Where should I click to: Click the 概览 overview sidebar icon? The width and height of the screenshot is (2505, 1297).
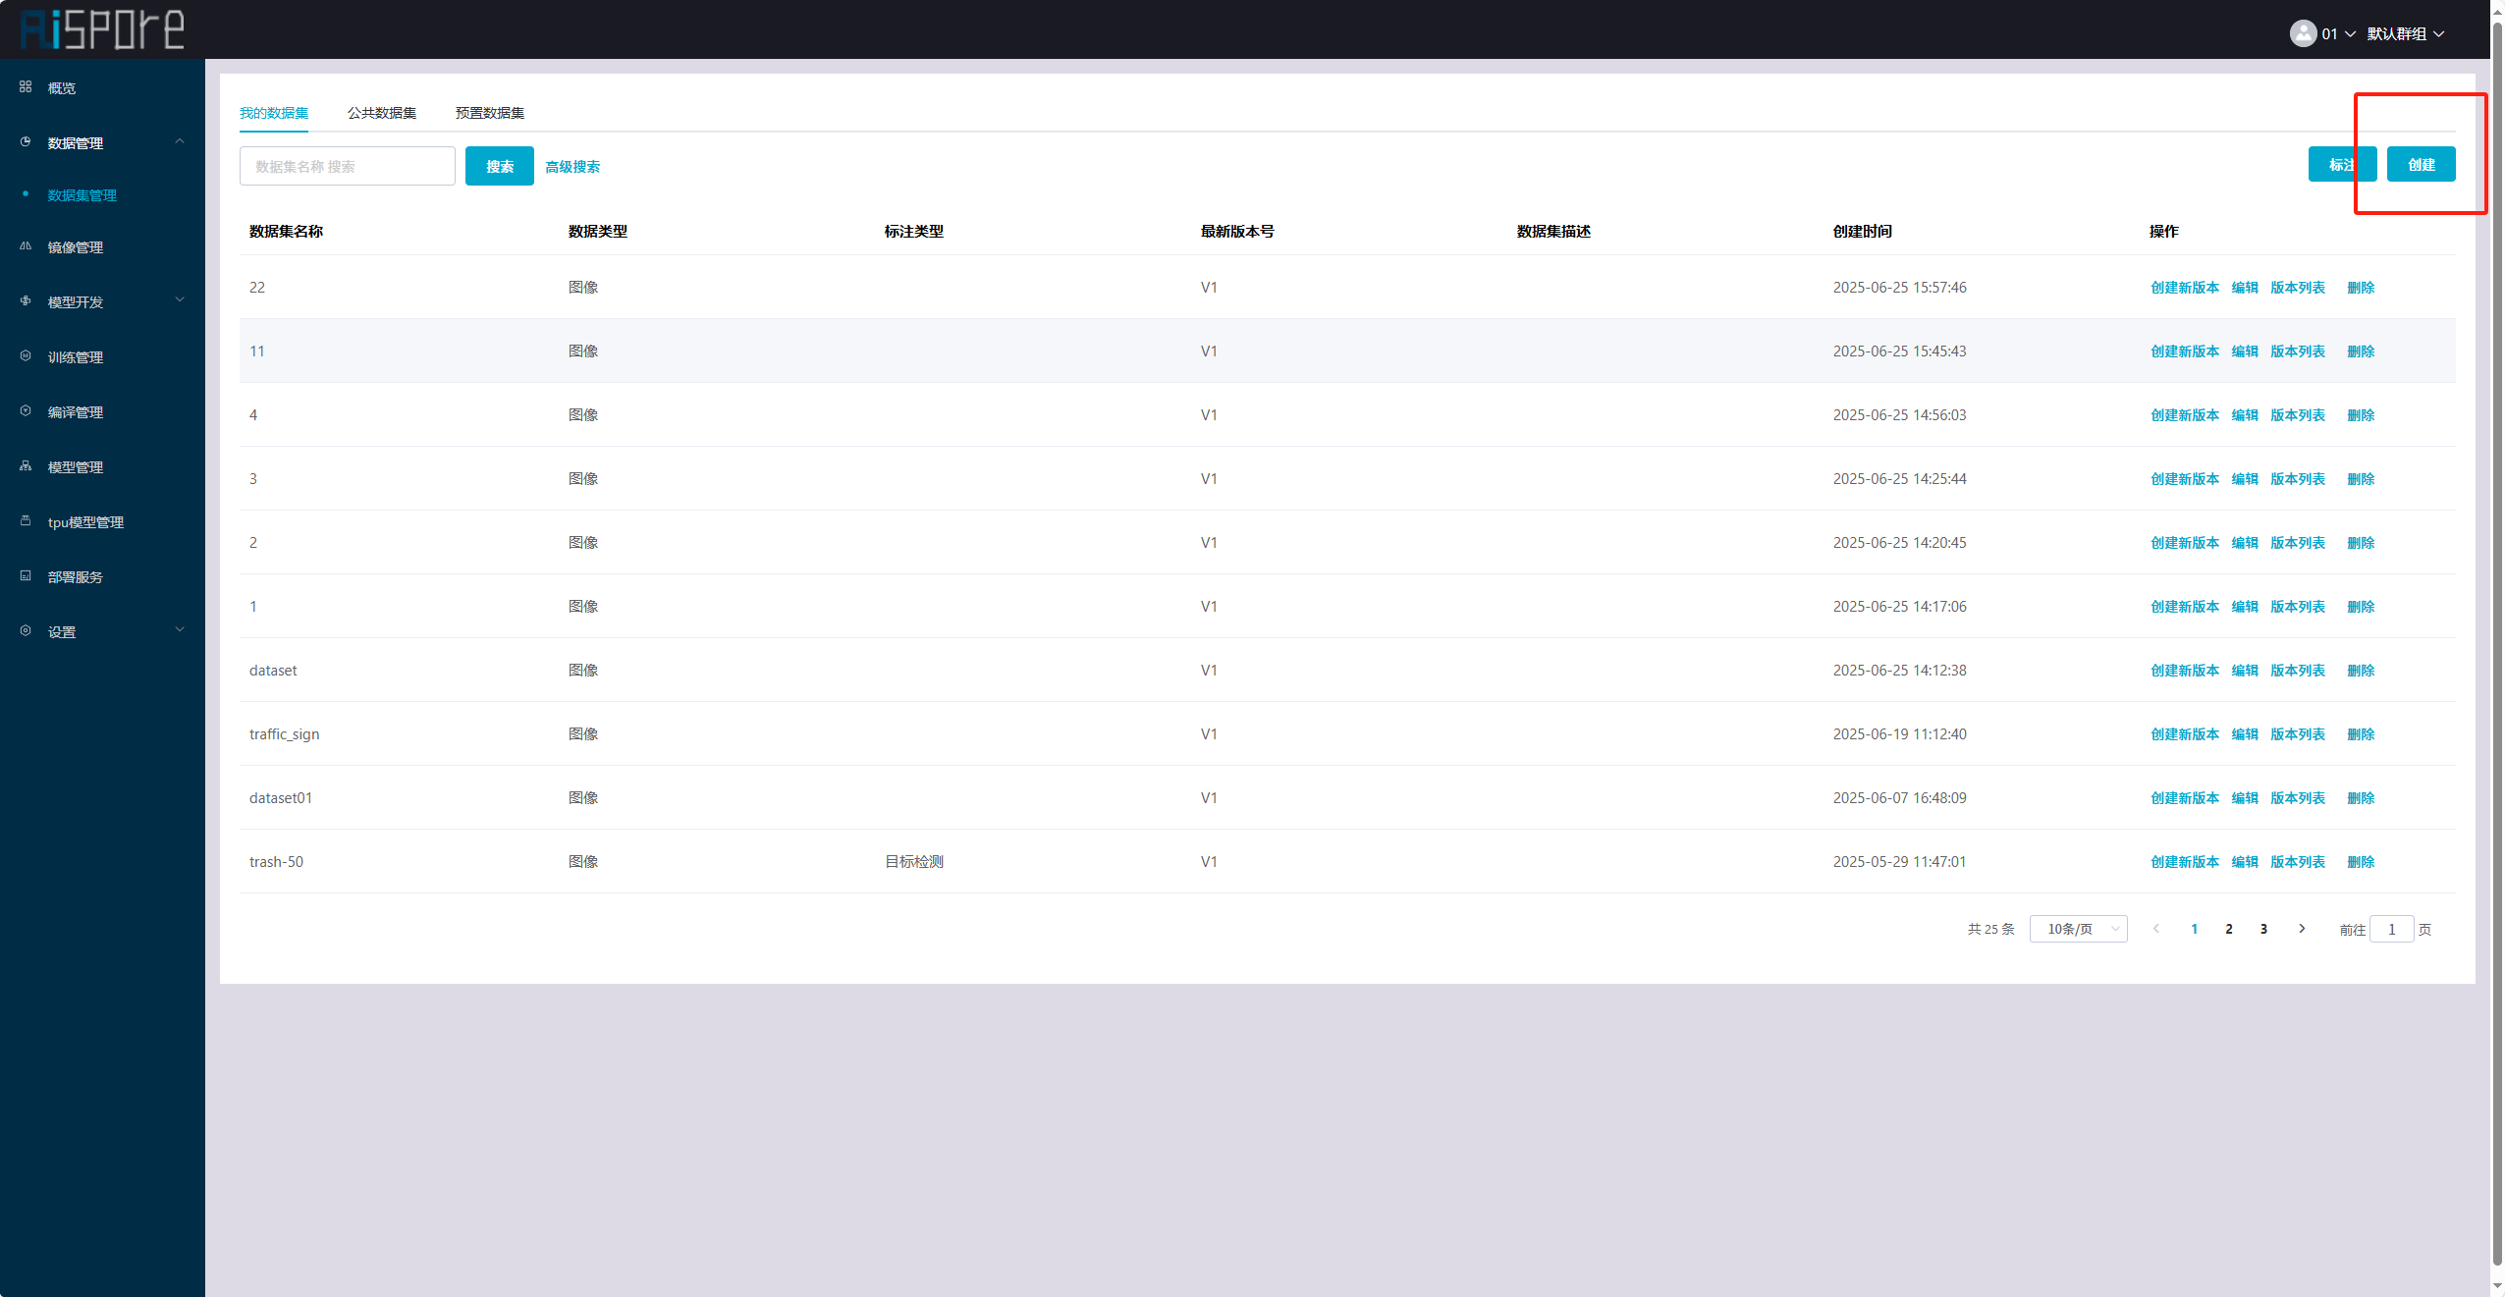[26, 87]
